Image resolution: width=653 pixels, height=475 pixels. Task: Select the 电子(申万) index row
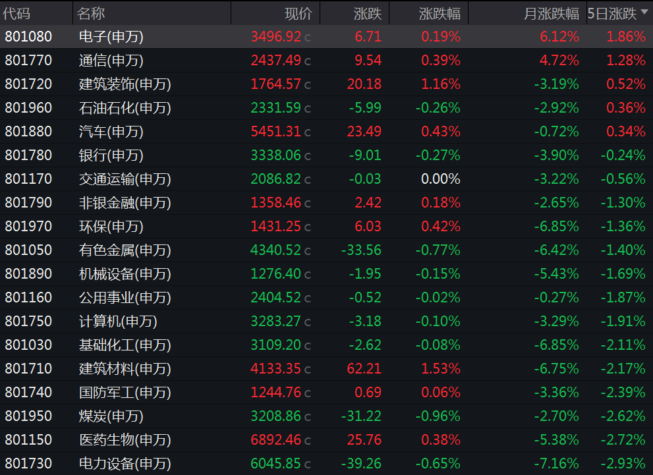click(x=111, y=37)
